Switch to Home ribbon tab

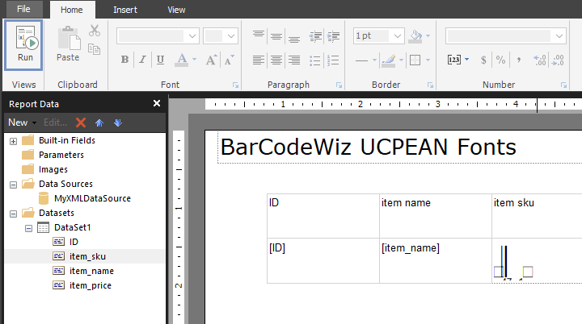[72, 10]
